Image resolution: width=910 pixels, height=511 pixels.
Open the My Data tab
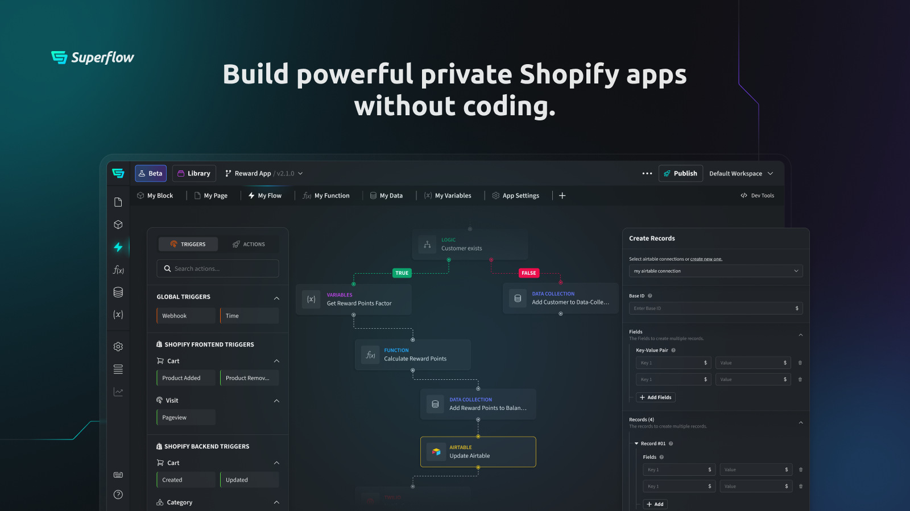386,196
